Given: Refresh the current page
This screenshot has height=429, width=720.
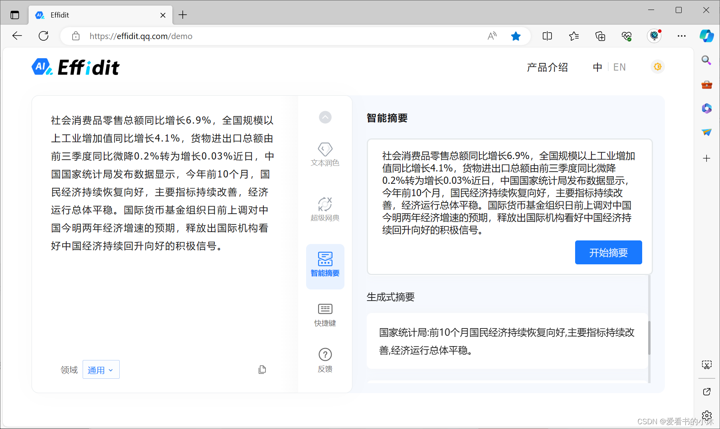Looking at the screenshot, I should [x=44, y=36].
